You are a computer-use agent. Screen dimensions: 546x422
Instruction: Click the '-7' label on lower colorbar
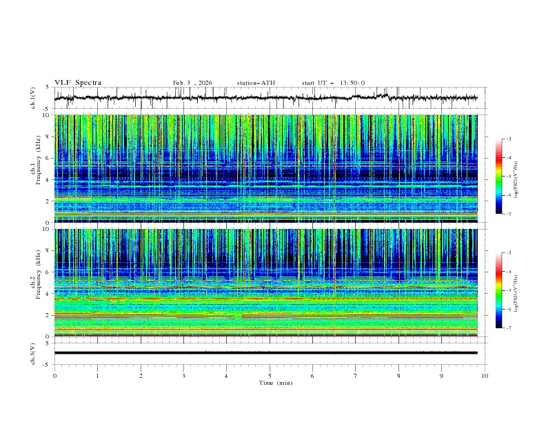click(508, 328)
